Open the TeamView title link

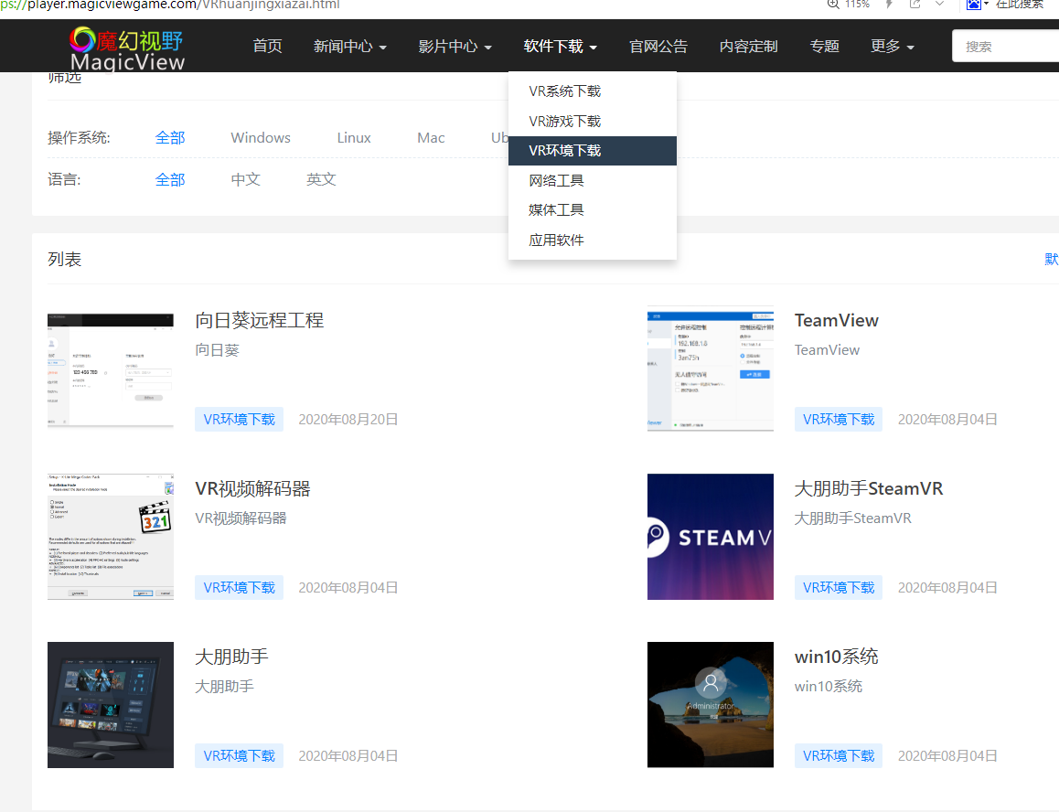pos(836,320)
